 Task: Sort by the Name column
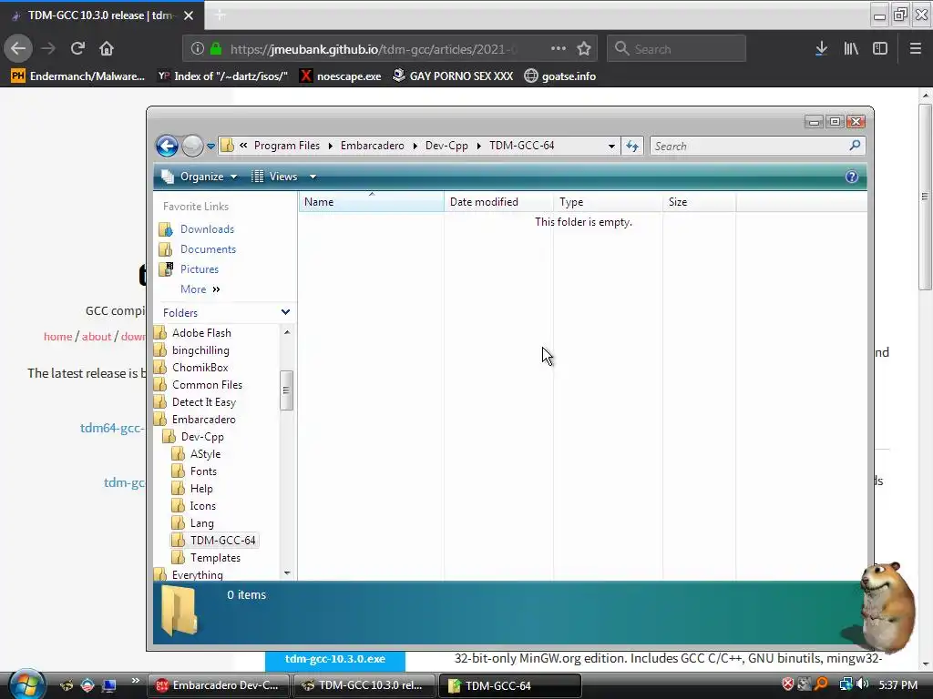[372, 202]
